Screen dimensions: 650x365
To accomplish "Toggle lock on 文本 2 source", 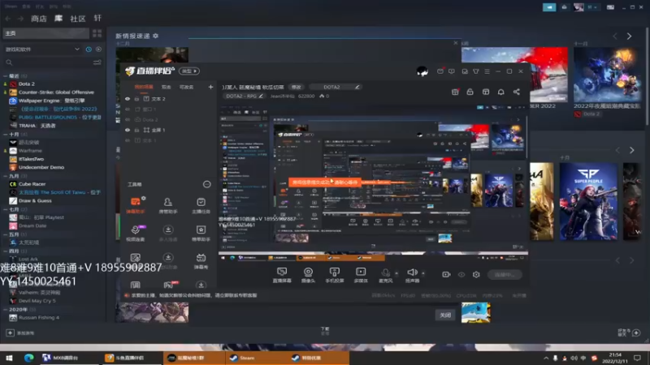I will pyautogui.click(x=136, y=99).
